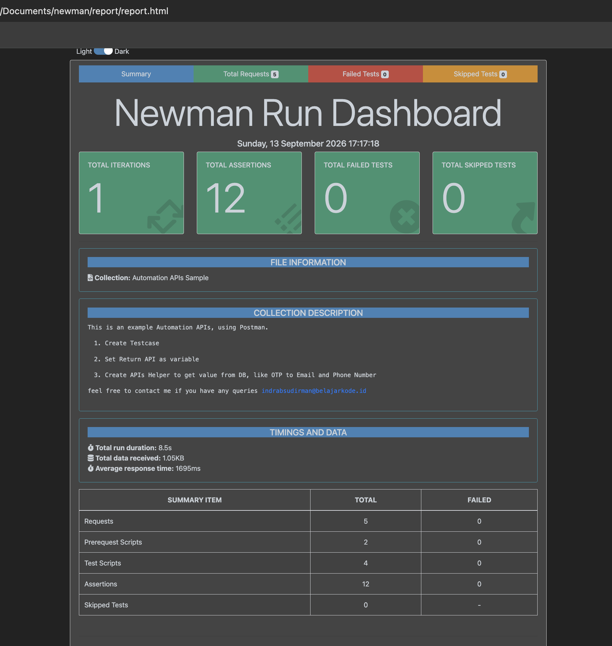Toggle the Light/Dark theme switch

coord(103,51)
